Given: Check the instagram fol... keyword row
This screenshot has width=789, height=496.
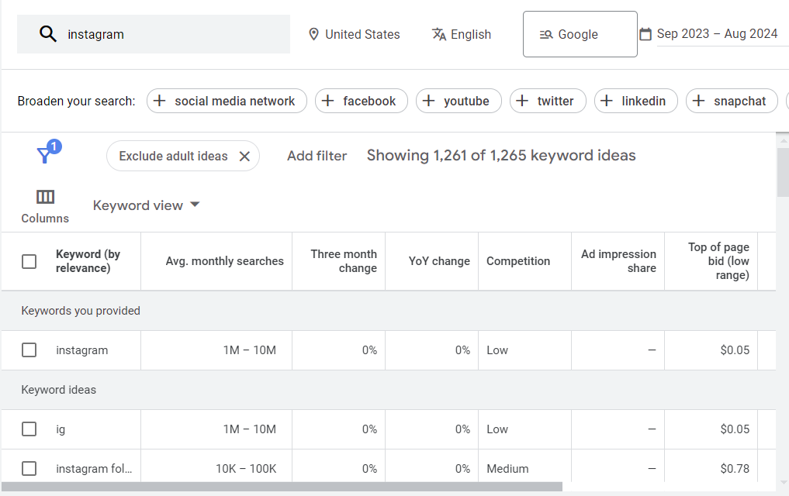Looking at the screenshot, I should click(x=29, y=468).
